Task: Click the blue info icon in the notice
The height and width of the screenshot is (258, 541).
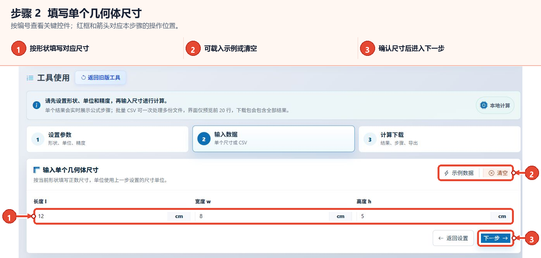Action: [x=37, y=105]
